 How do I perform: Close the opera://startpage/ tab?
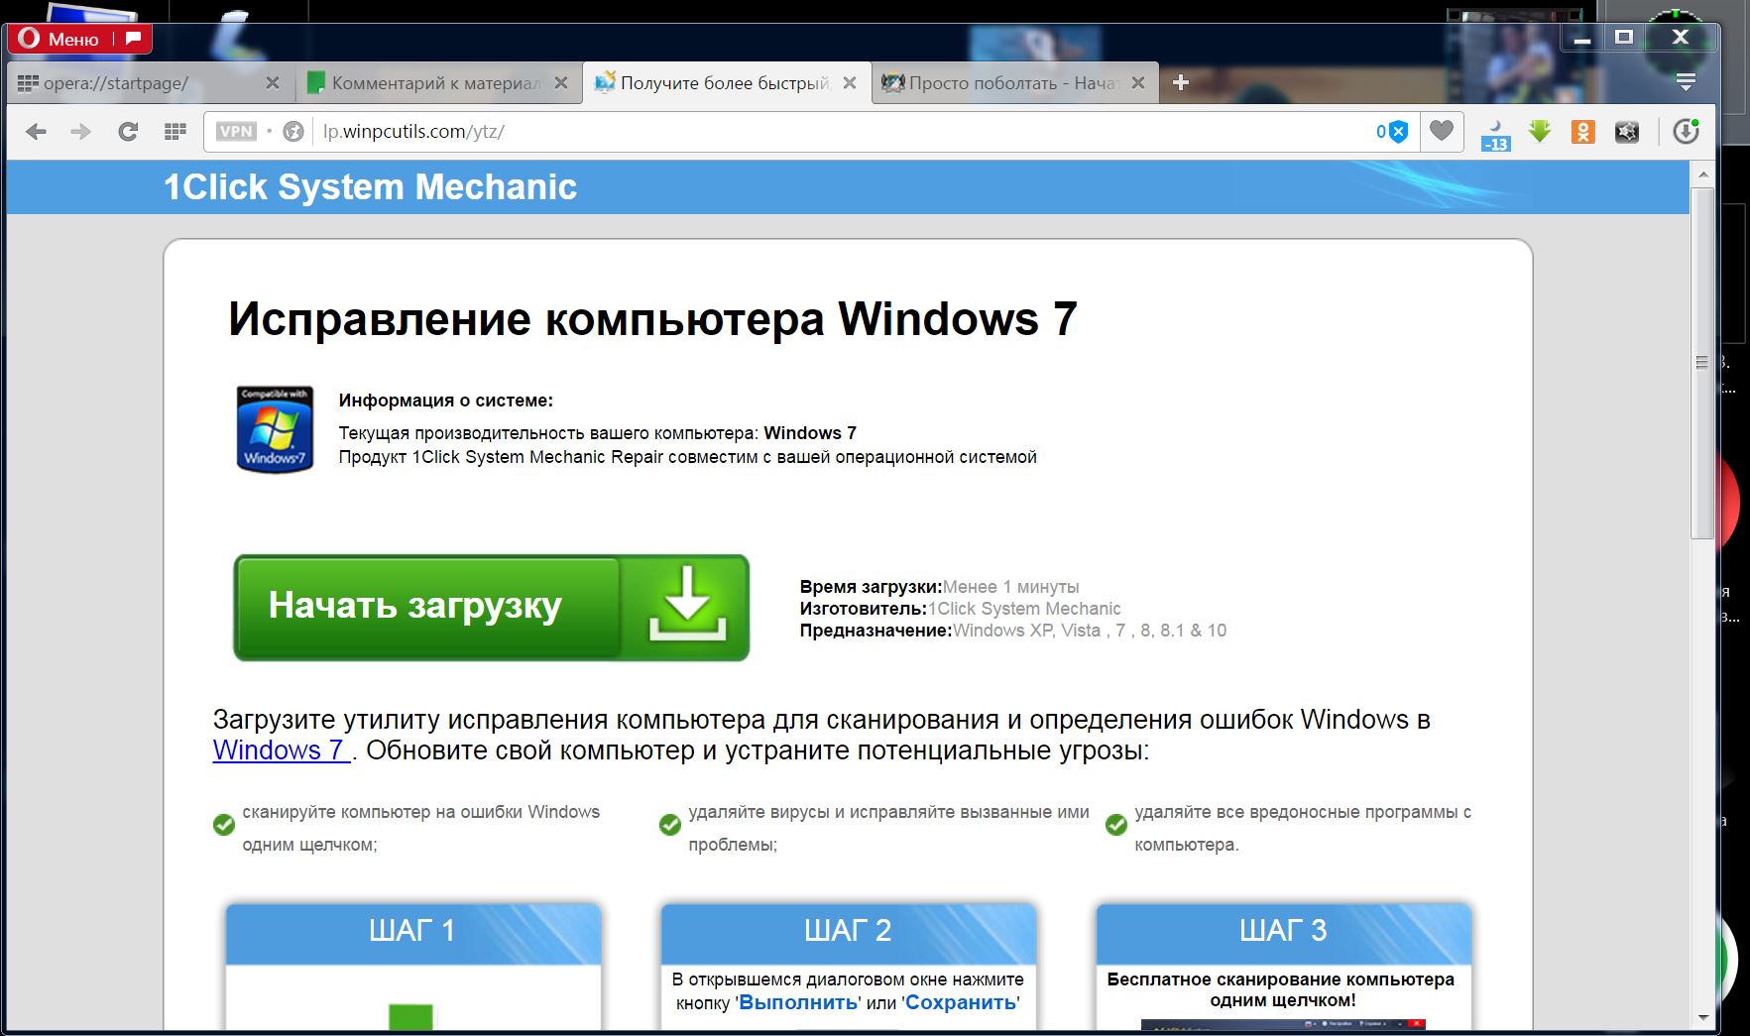tap(273, 83)
